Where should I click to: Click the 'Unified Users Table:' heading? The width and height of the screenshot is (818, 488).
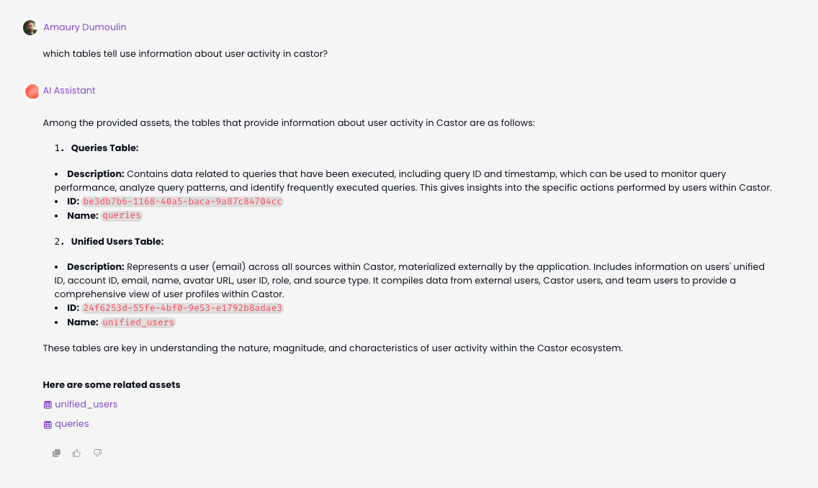(117, 242)
